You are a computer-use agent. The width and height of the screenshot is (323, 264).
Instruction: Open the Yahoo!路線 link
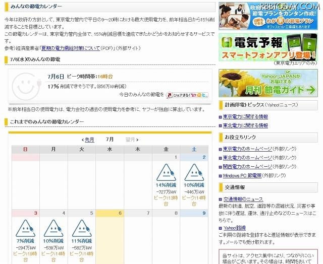coord(235,228)
